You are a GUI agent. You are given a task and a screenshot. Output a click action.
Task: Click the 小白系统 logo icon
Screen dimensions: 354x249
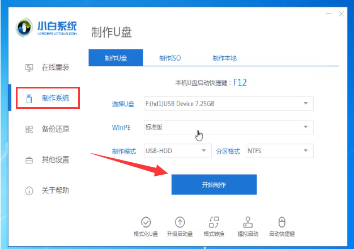click(24, 28)
